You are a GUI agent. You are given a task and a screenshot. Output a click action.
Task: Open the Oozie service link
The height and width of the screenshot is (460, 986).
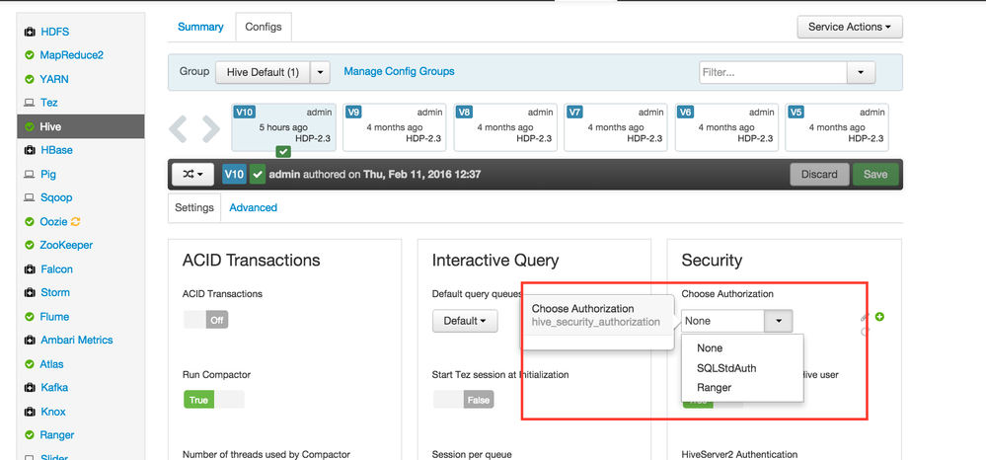[53, 221]
